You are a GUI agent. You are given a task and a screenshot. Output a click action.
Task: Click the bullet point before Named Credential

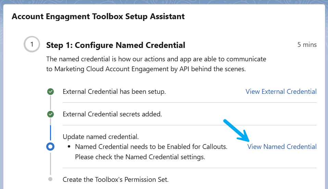coord(69,147)
